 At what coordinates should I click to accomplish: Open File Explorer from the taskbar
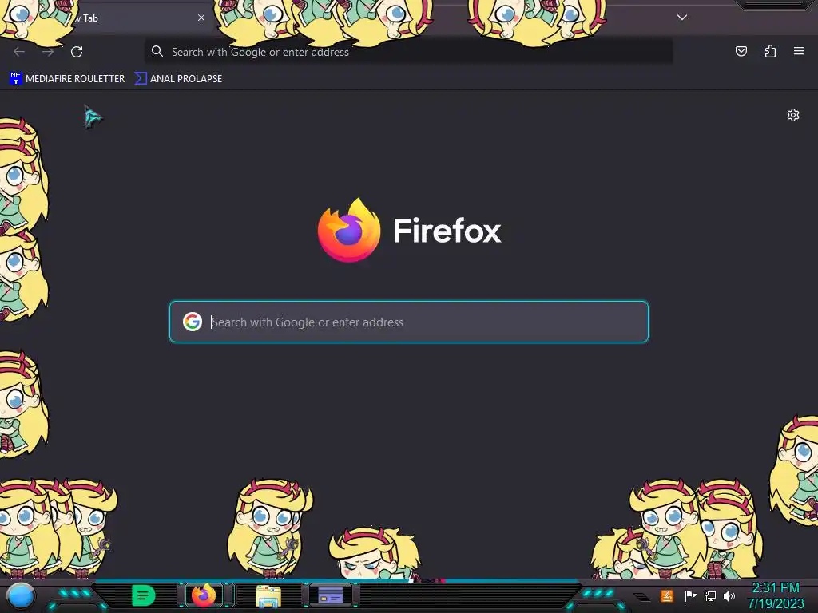click(268, 595)
